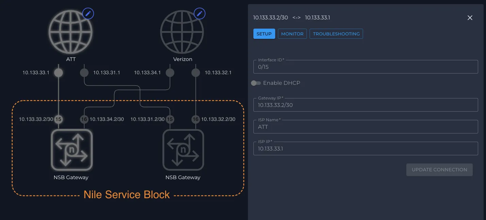Screen dimensions: 486x220
Task: Click the ISP port circle beside 10.133.34.1
Action: click(x=170, y=73)
